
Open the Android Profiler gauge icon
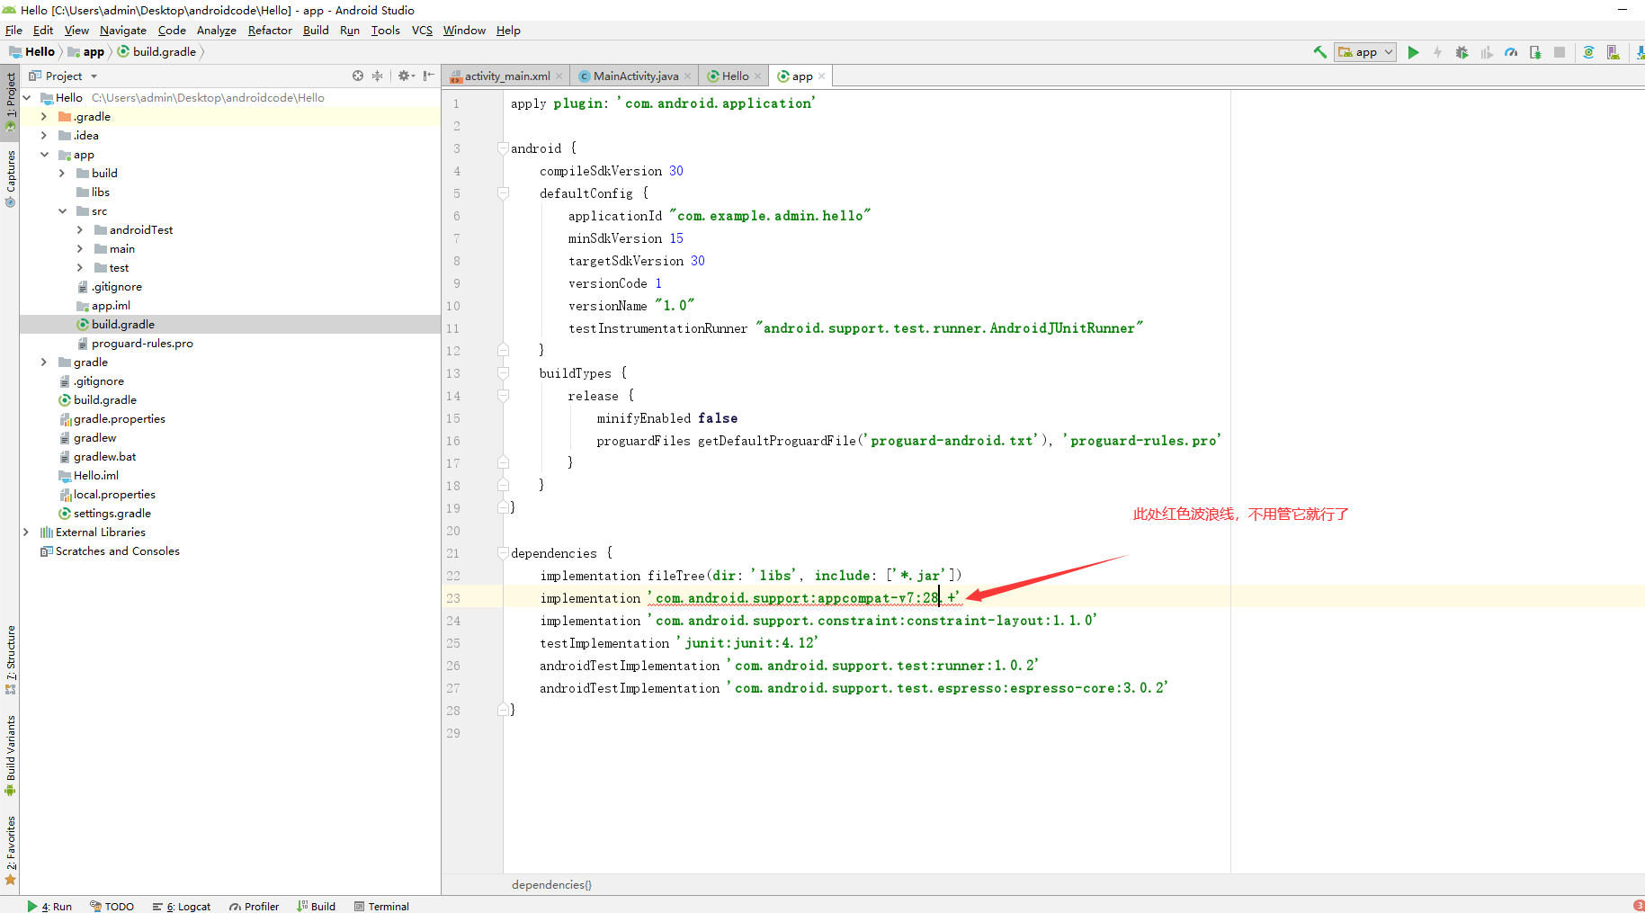click(x=1511, y=52)
